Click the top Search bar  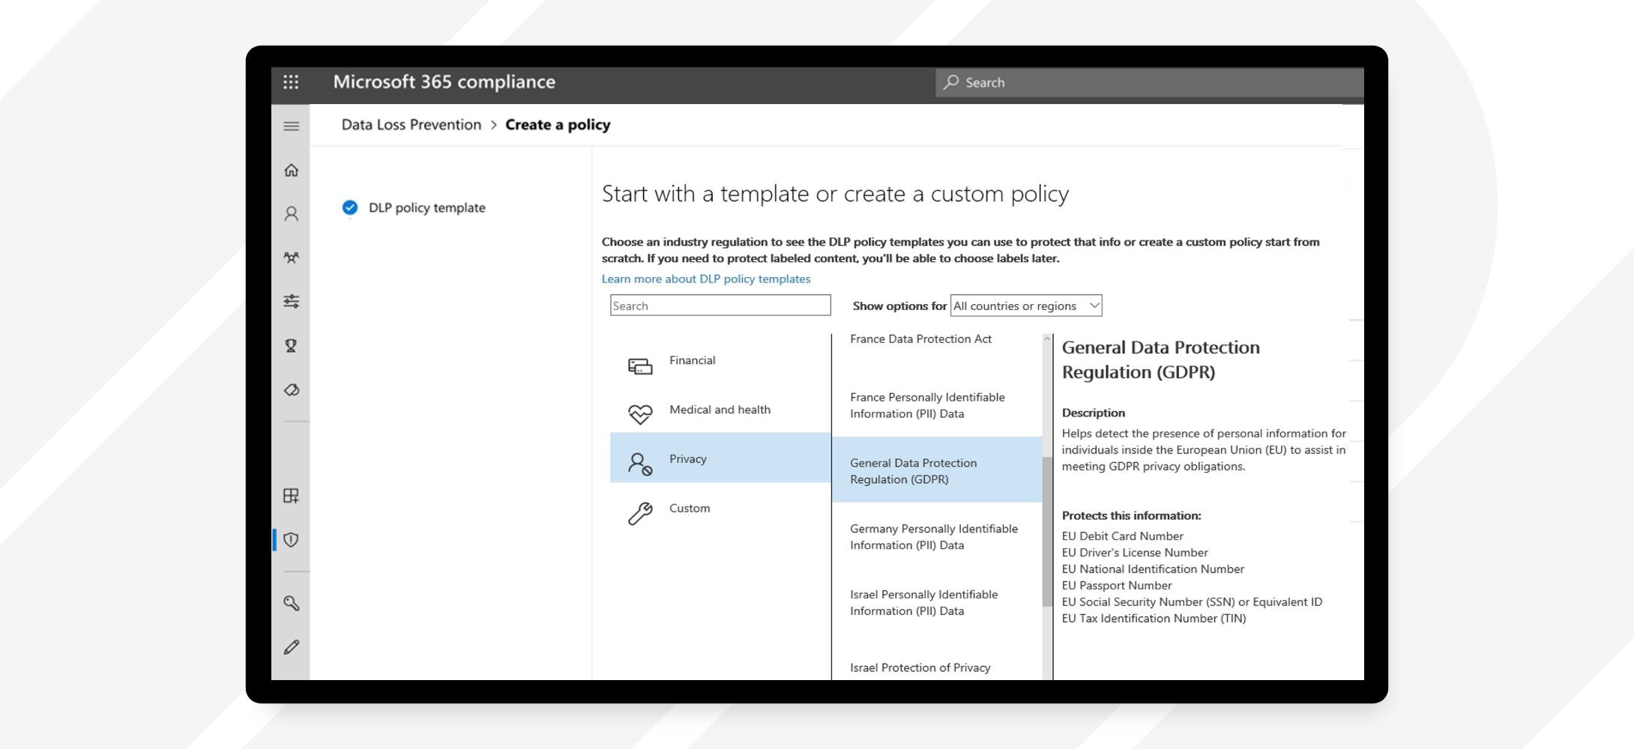[1149, 82]
